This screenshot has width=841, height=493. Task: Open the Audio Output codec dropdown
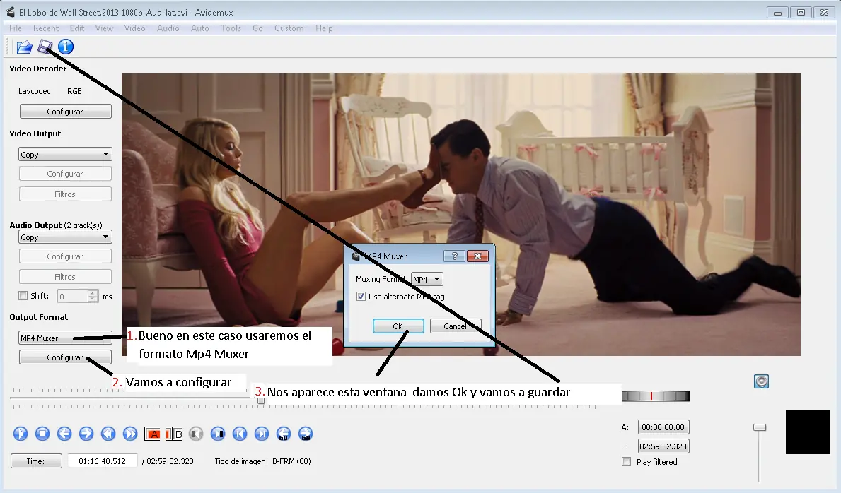(x=65, y=237)
